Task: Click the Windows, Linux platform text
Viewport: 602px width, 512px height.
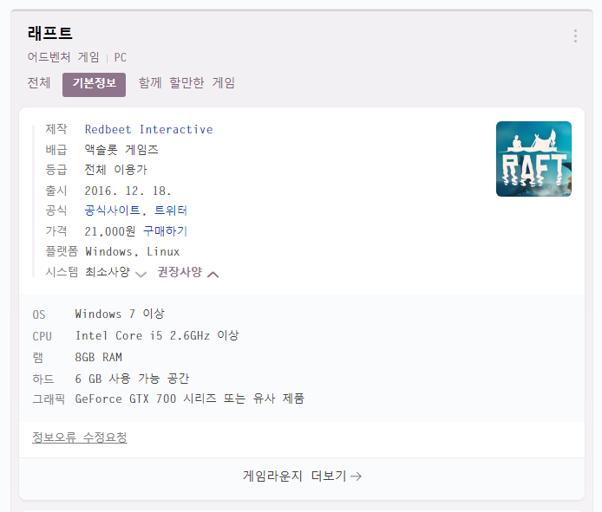Action: 133,251
